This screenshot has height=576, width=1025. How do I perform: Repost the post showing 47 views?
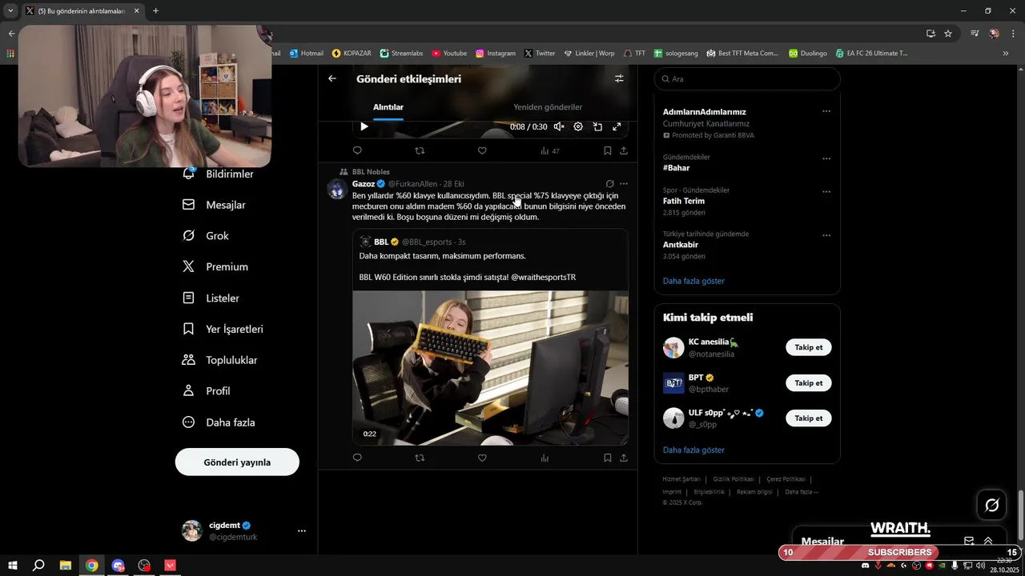click(x=420, y=150)
